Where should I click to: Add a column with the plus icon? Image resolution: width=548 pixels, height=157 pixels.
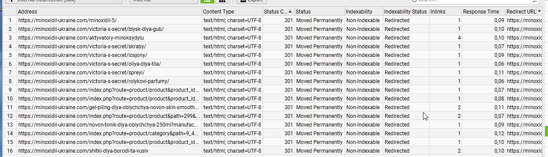click(539, 11)
